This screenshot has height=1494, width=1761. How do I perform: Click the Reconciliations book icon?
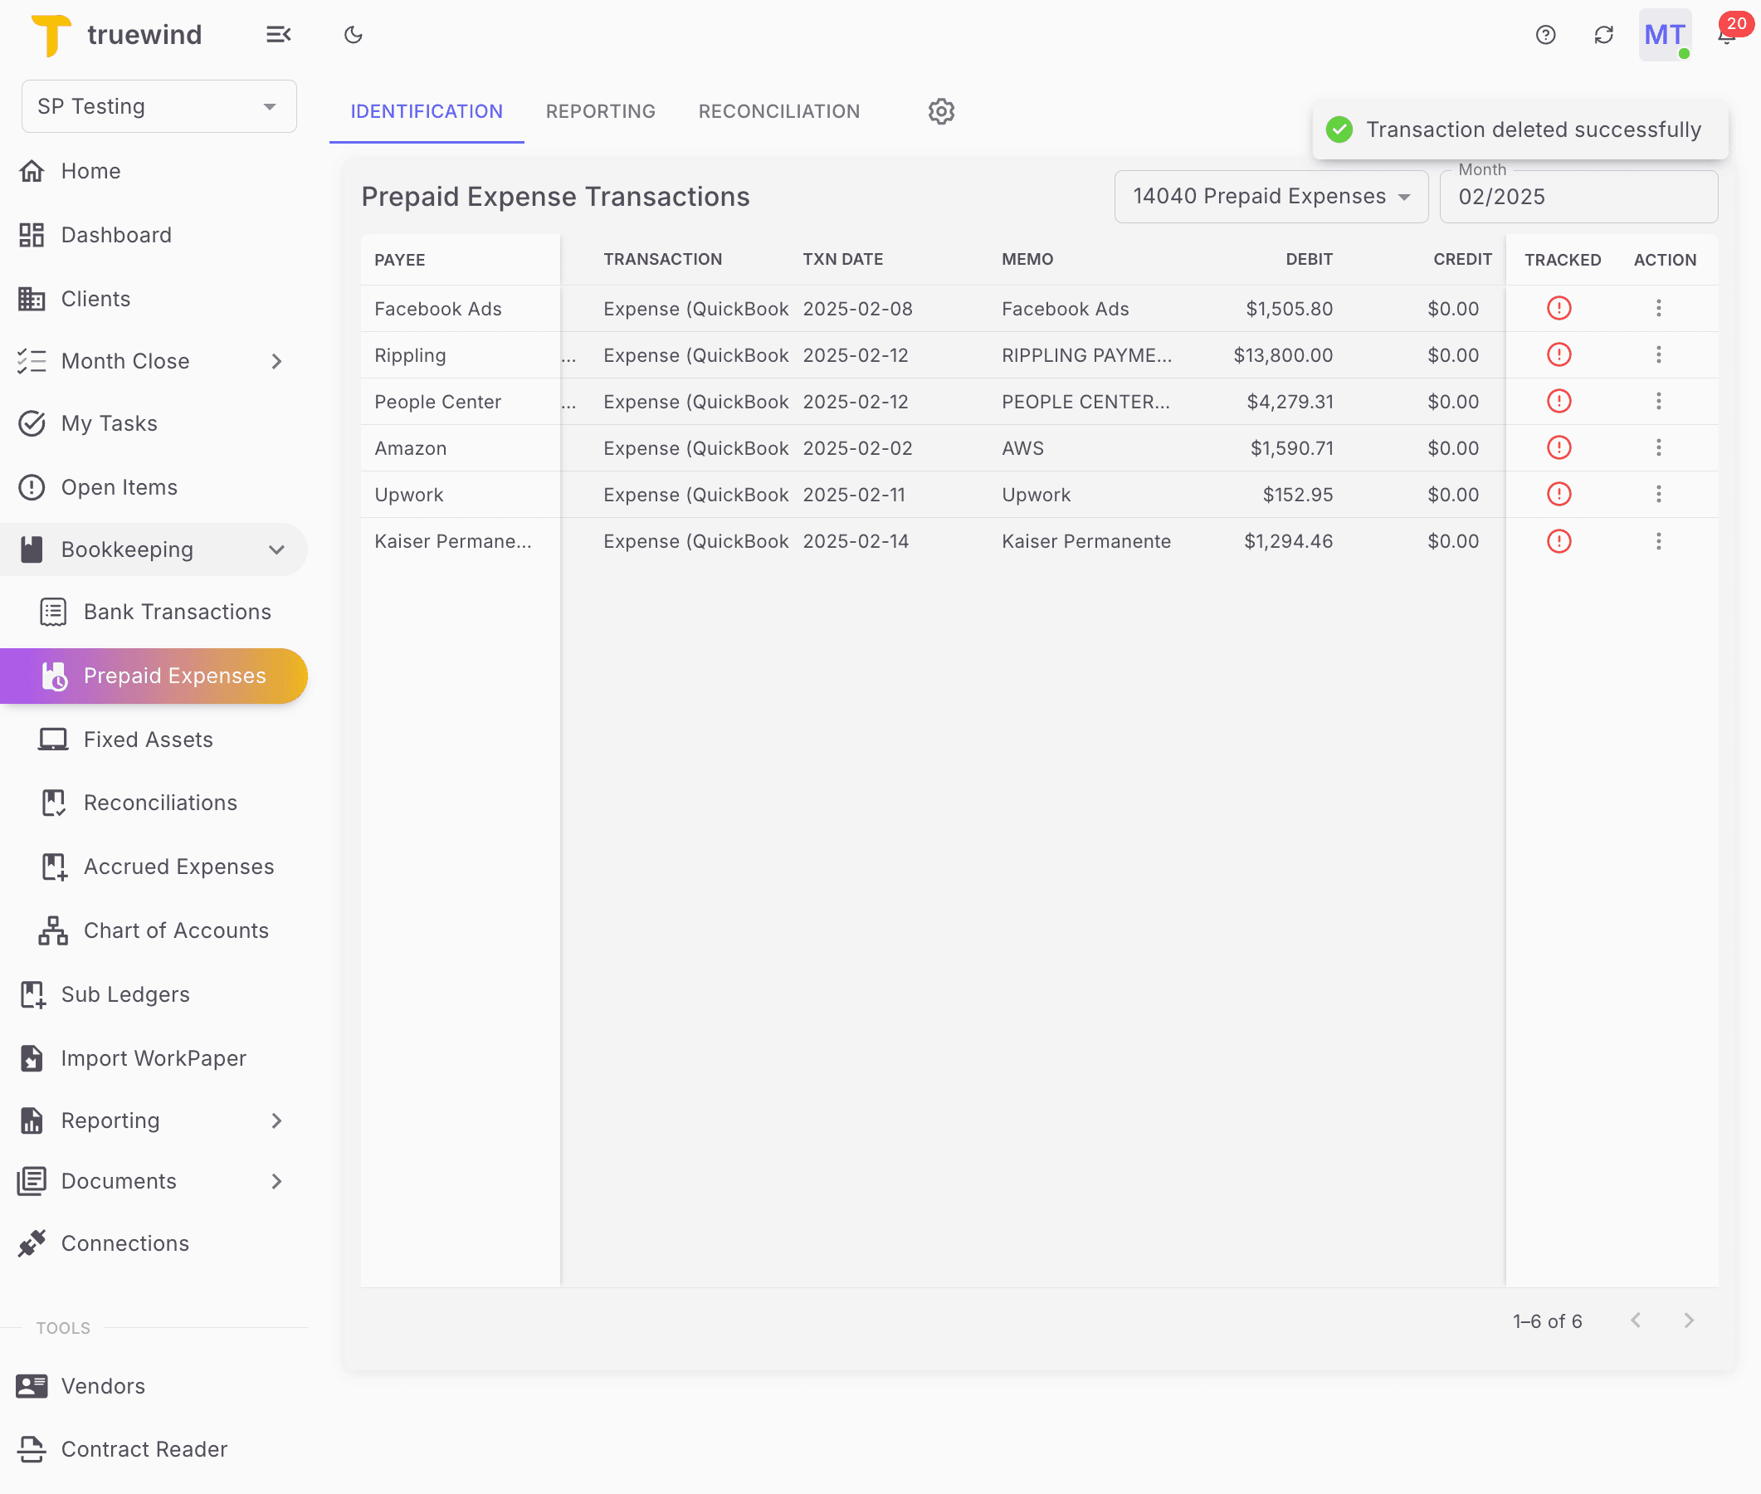coord(52,802)
